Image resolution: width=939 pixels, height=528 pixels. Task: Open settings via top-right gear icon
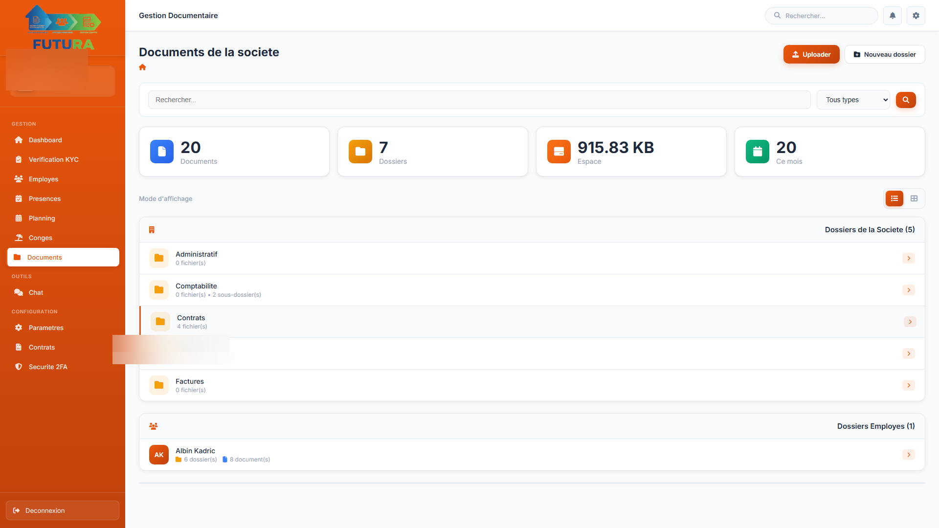click(916, 16)
